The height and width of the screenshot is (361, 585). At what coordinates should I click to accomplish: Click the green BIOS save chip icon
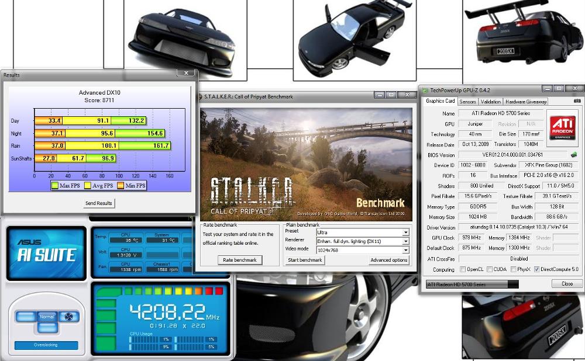(x=574, y=154)
